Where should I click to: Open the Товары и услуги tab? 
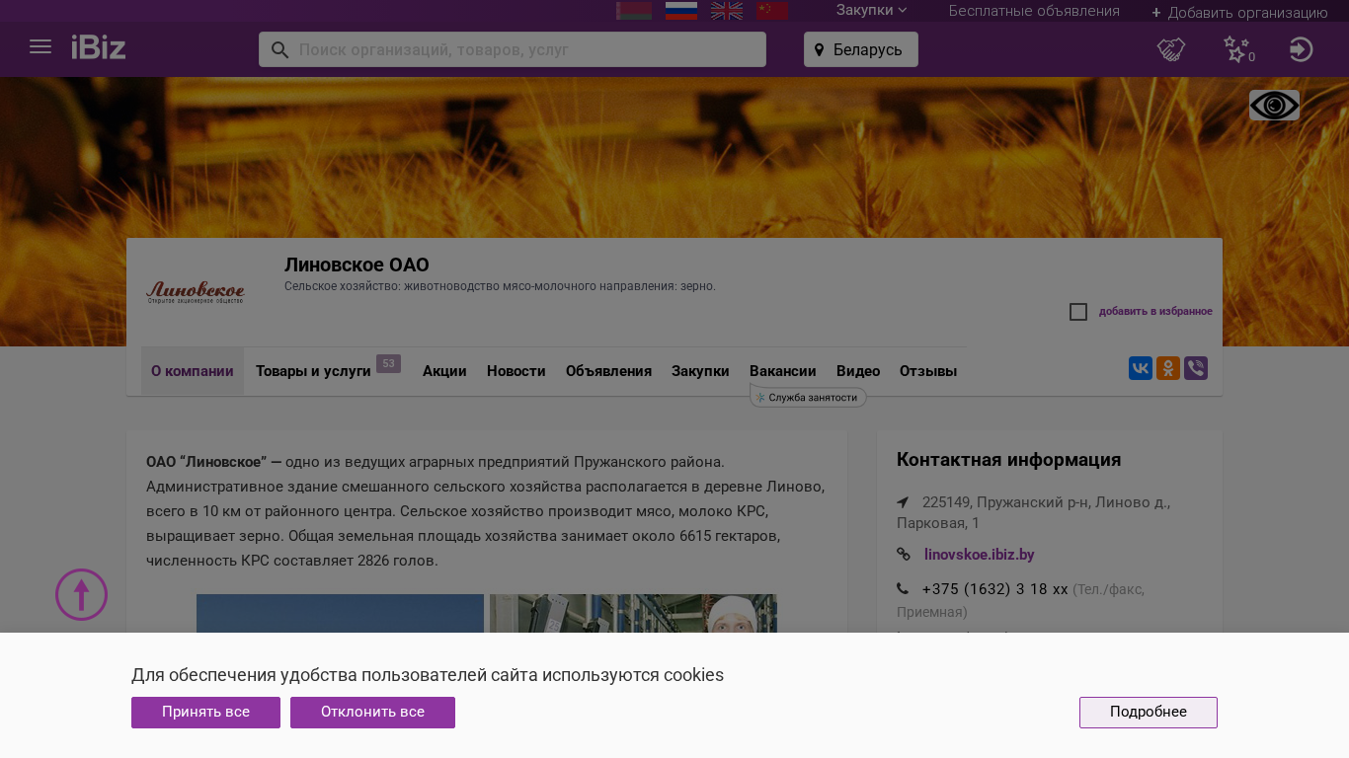tap(313, 371)
